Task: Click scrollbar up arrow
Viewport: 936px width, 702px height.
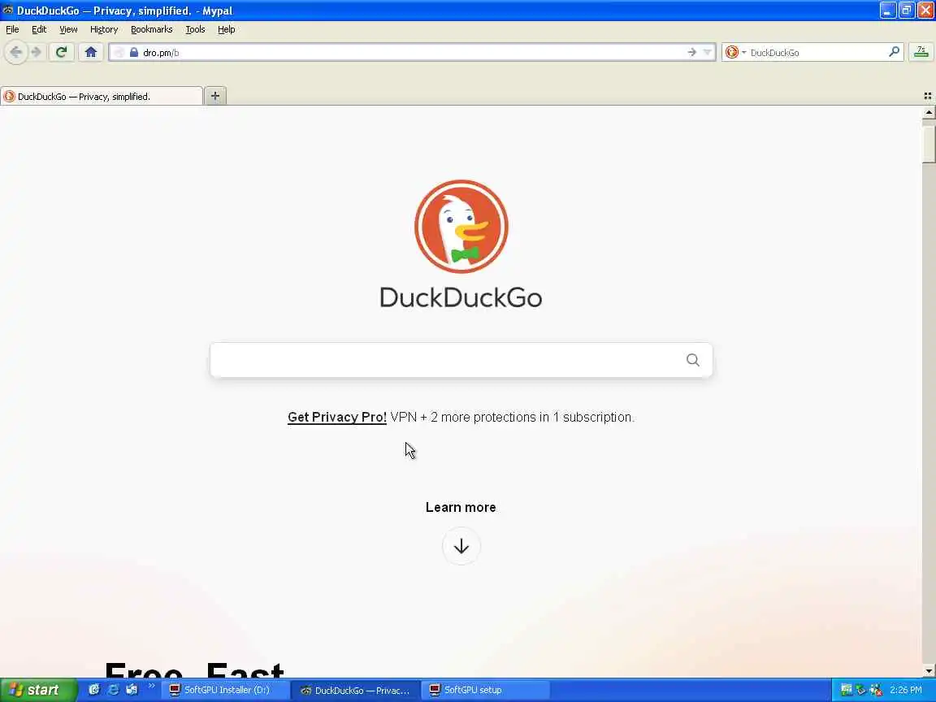Action: coord(929,112)
